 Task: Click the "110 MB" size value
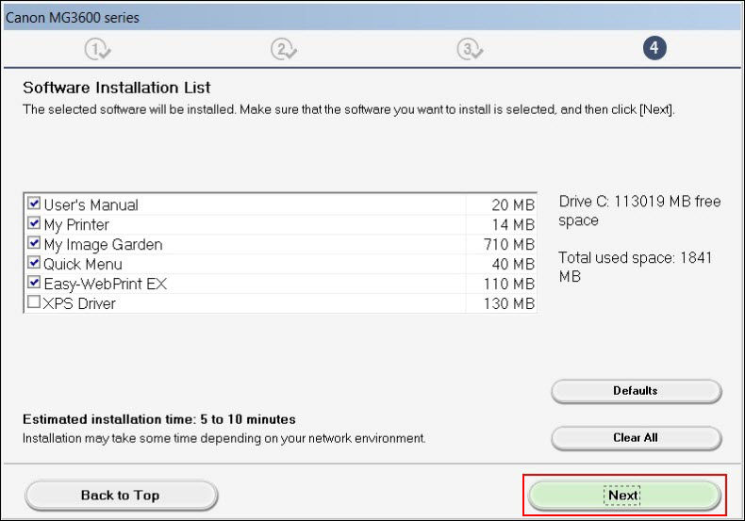[509, 285]
